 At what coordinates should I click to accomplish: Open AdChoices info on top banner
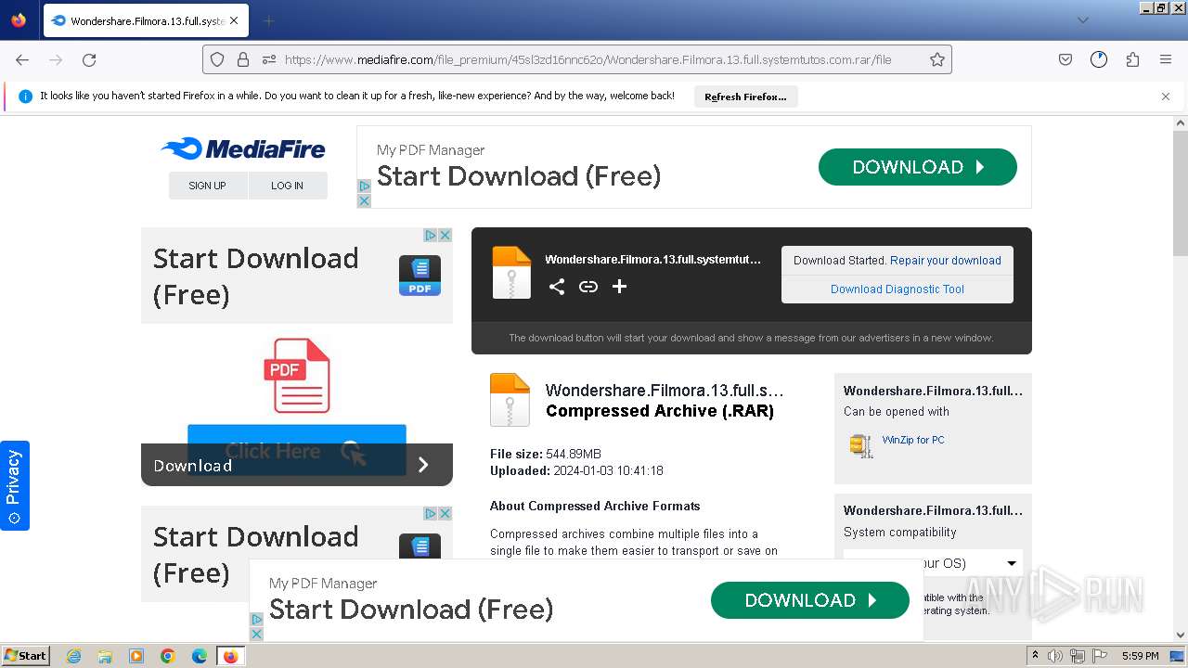[364, 186]
